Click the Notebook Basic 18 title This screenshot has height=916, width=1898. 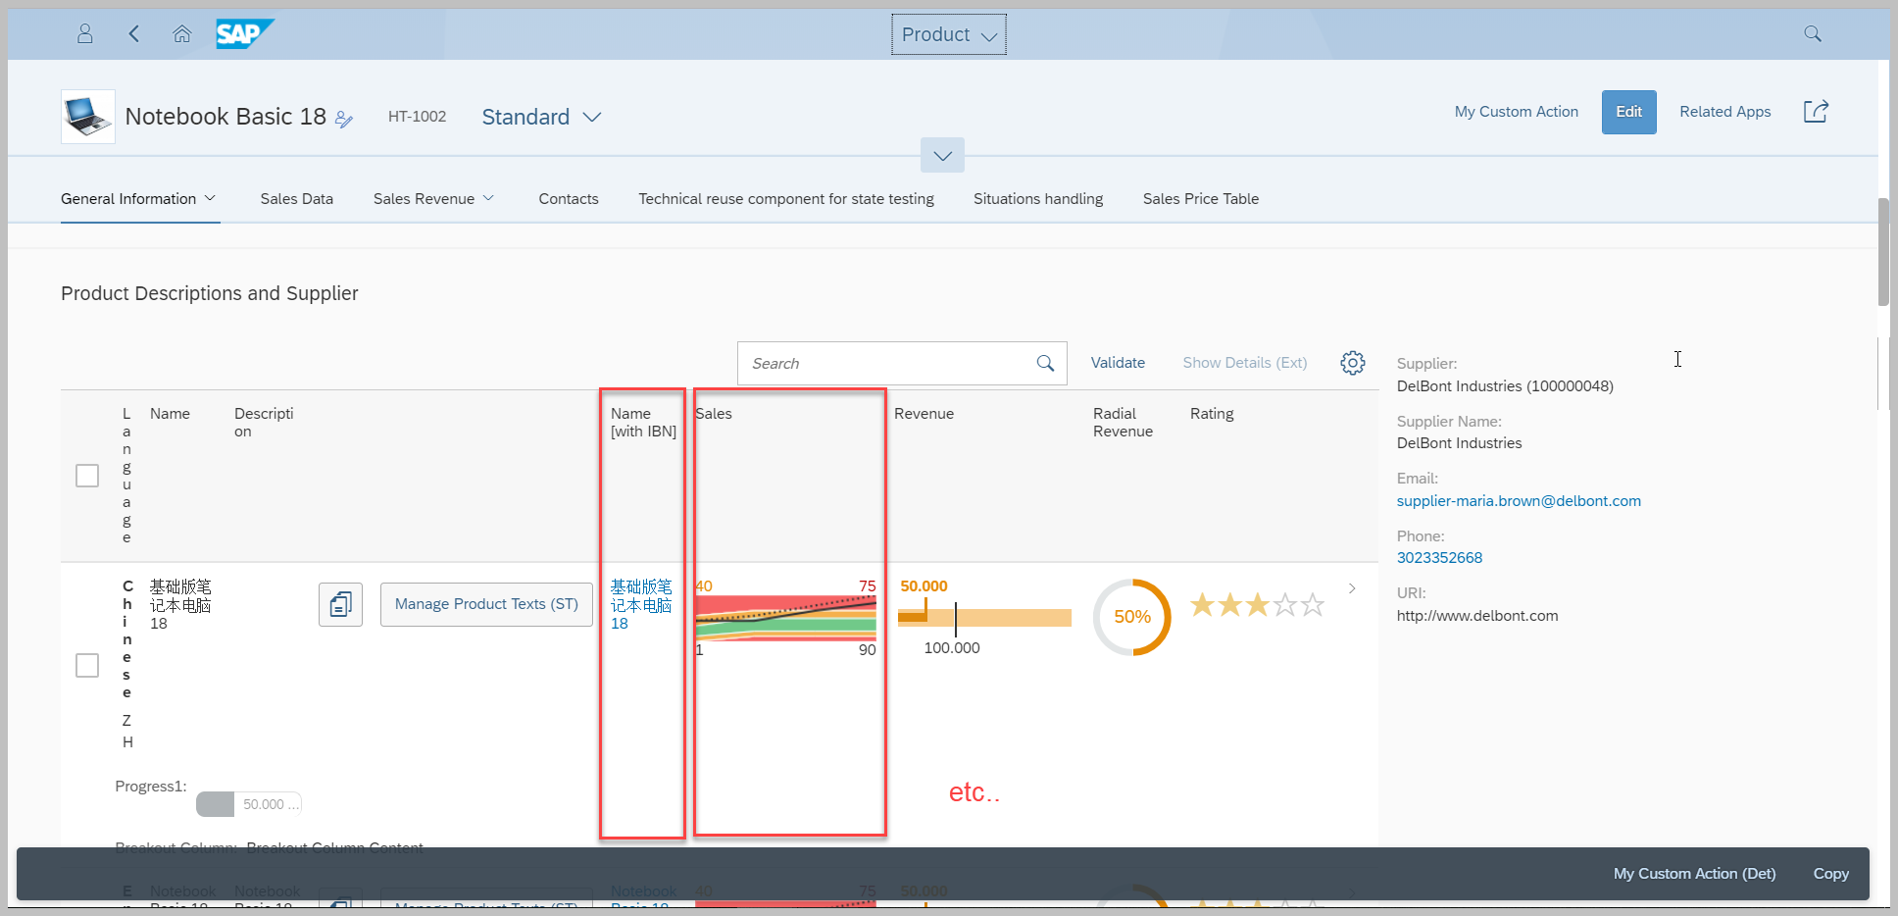coord(225,117)
